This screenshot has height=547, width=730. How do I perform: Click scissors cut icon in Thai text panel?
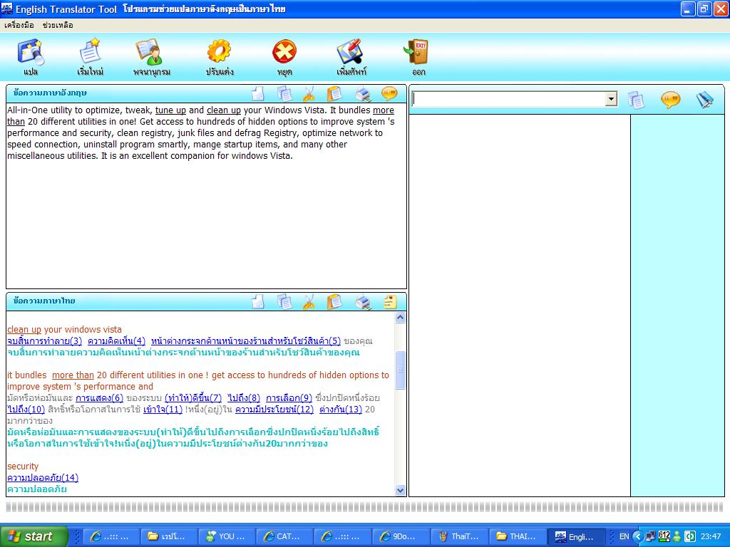(309, 302)
